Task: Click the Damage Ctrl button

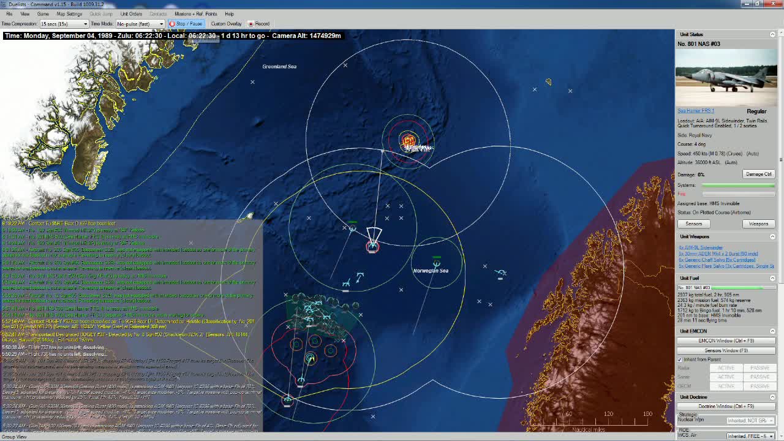Action: [758, 174]
